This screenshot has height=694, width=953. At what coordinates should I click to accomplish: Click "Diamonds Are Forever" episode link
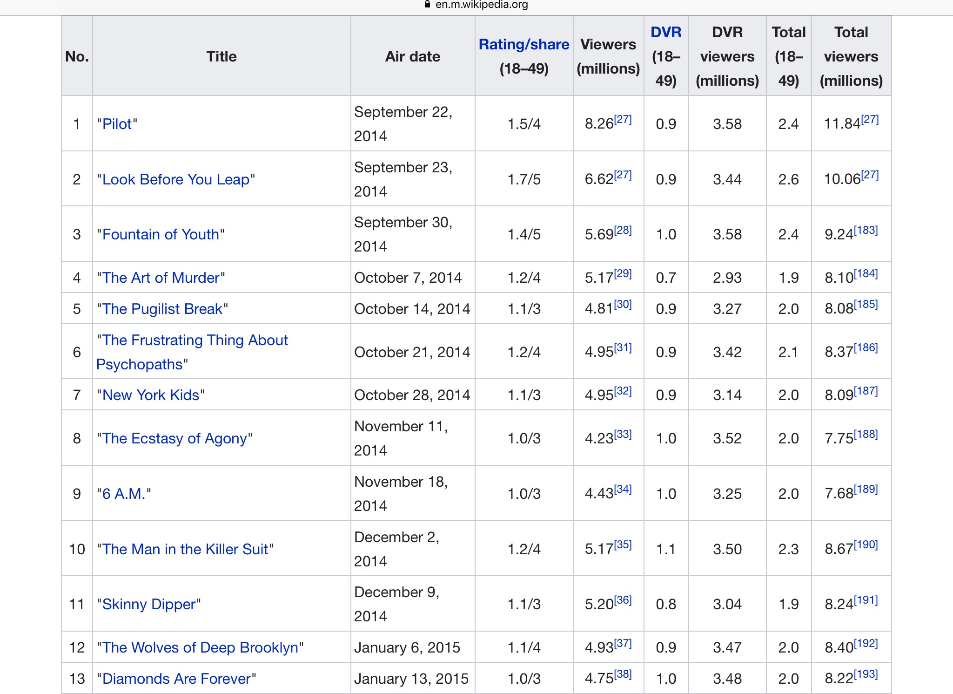(176, 679)
